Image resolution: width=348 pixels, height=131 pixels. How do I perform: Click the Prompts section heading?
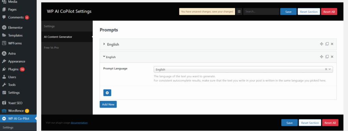109,30
